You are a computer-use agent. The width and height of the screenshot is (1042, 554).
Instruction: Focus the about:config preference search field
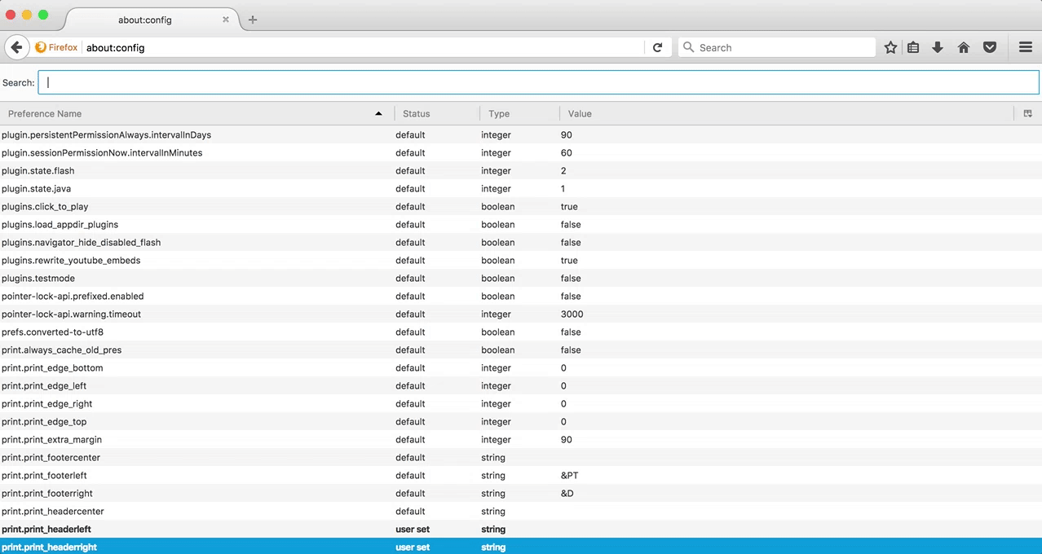(538, 82)
